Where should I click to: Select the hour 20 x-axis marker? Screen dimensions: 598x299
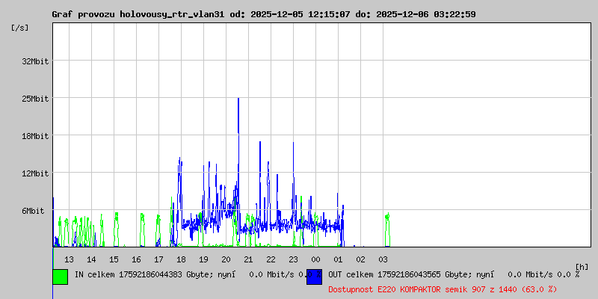pos(226,259)
